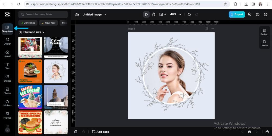View site information icon in address bar
272x136 pixels.
click(x=27, y=4)
